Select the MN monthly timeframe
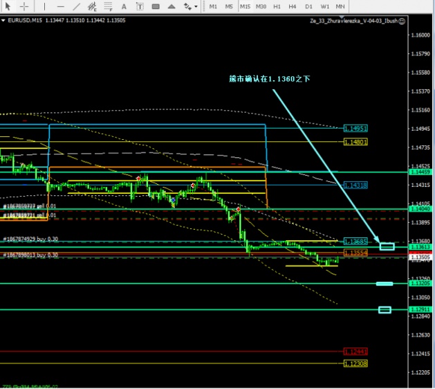Screen dimensions: 435x389 click(x=340, y=6)
